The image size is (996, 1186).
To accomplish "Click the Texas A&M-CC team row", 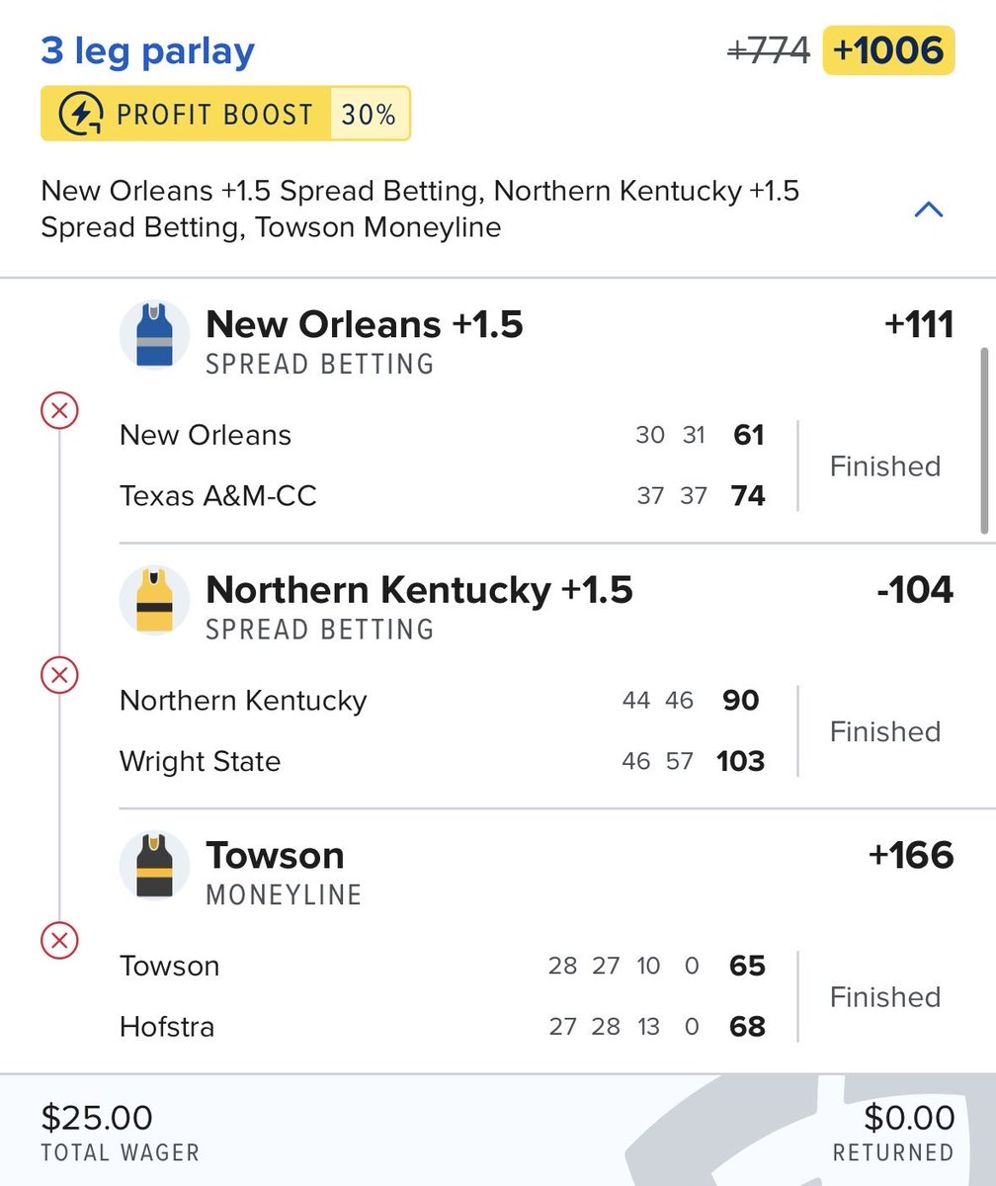I will pyautogui.click(x=218, y=495).
